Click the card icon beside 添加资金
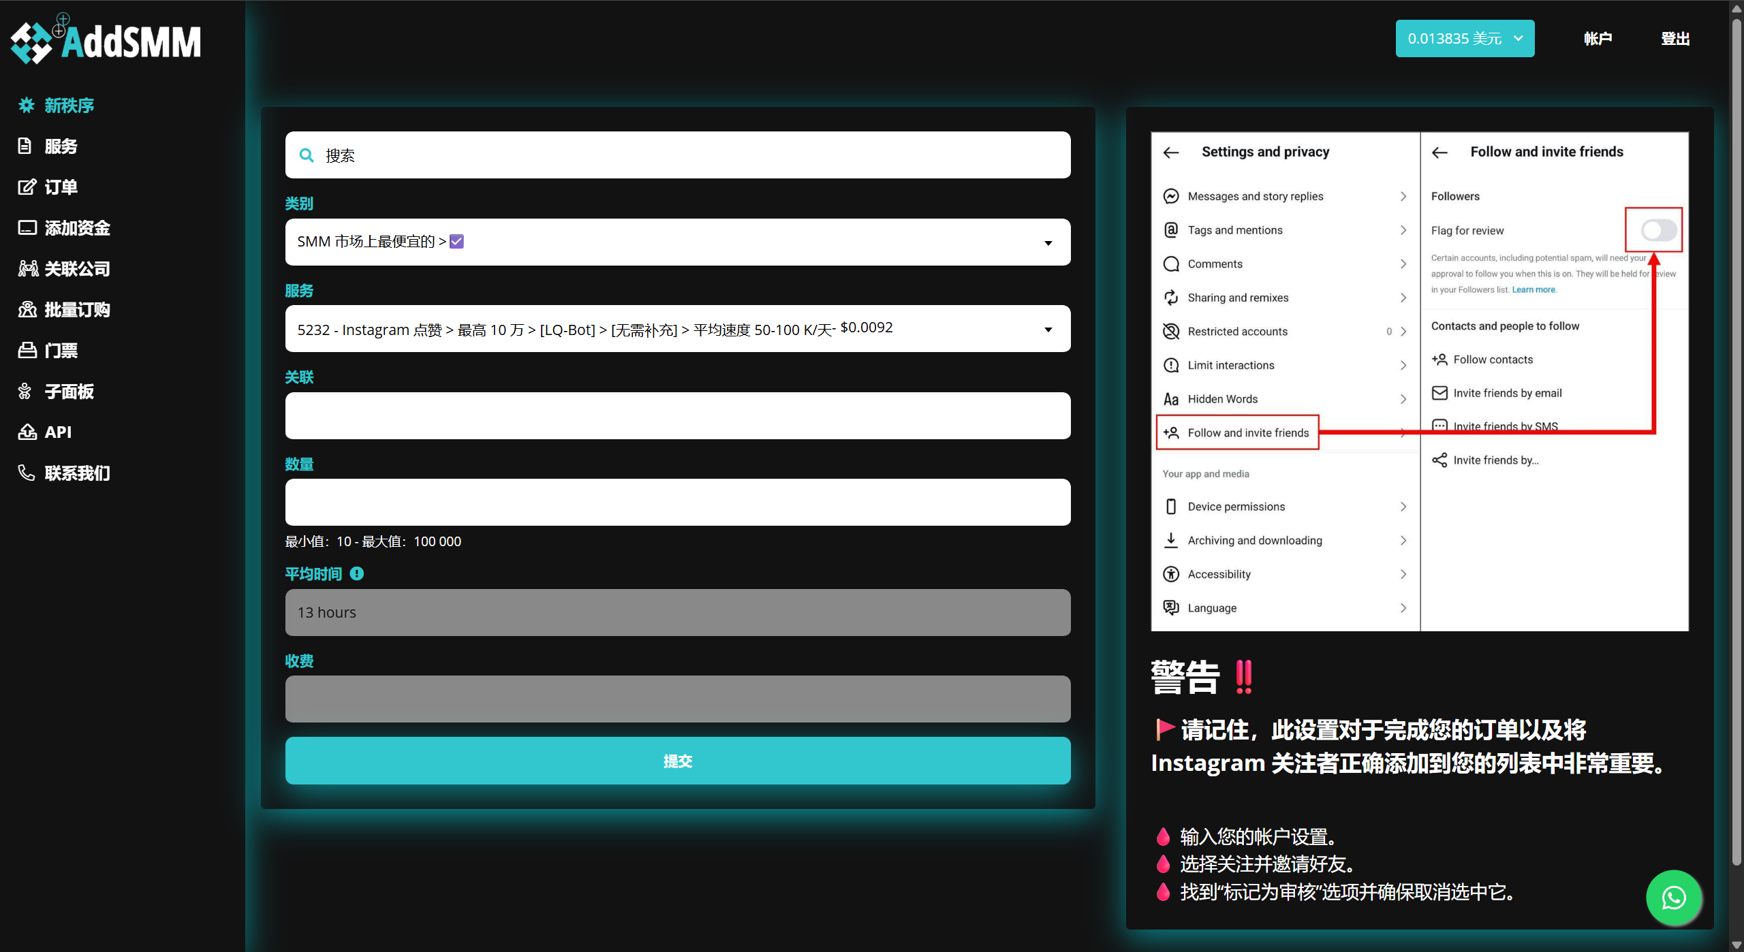This screenshot has height=952, width=1744. 27,227
